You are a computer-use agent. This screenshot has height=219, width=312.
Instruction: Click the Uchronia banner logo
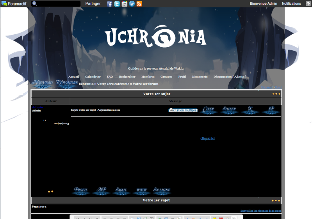pos(156,37)
